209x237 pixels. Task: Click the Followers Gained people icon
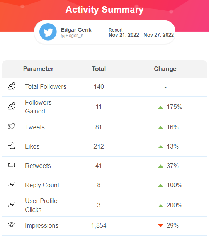[x=12, y=106]
